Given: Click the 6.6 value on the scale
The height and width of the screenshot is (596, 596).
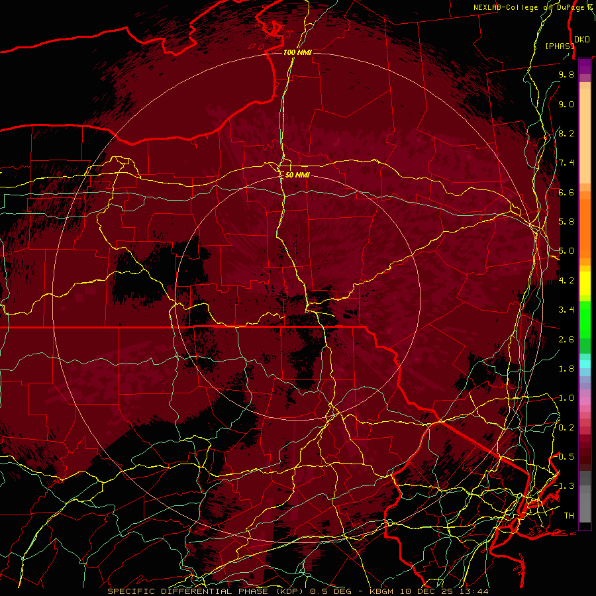Looking at the screenshot, I should click(x=566, y=192).
